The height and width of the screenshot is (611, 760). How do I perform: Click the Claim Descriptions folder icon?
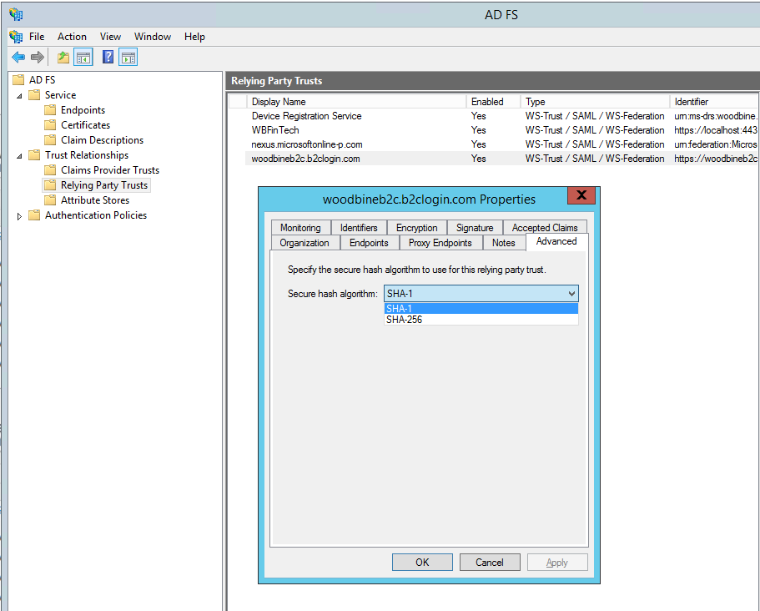pos(50,139)
